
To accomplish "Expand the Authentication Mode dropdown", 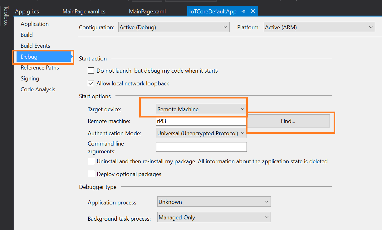I will [201, 133].
